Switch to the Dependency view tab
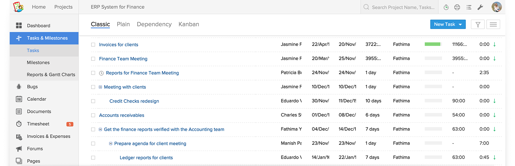The width and height of the screenshot is (515, 166). pyautogui.click(x=154, y=24)
